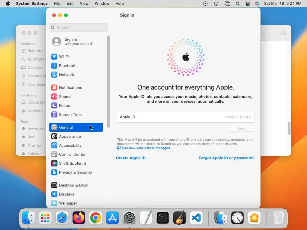307x230 pixels.
Task: Open Displays settings
Action: click(76, 194)
